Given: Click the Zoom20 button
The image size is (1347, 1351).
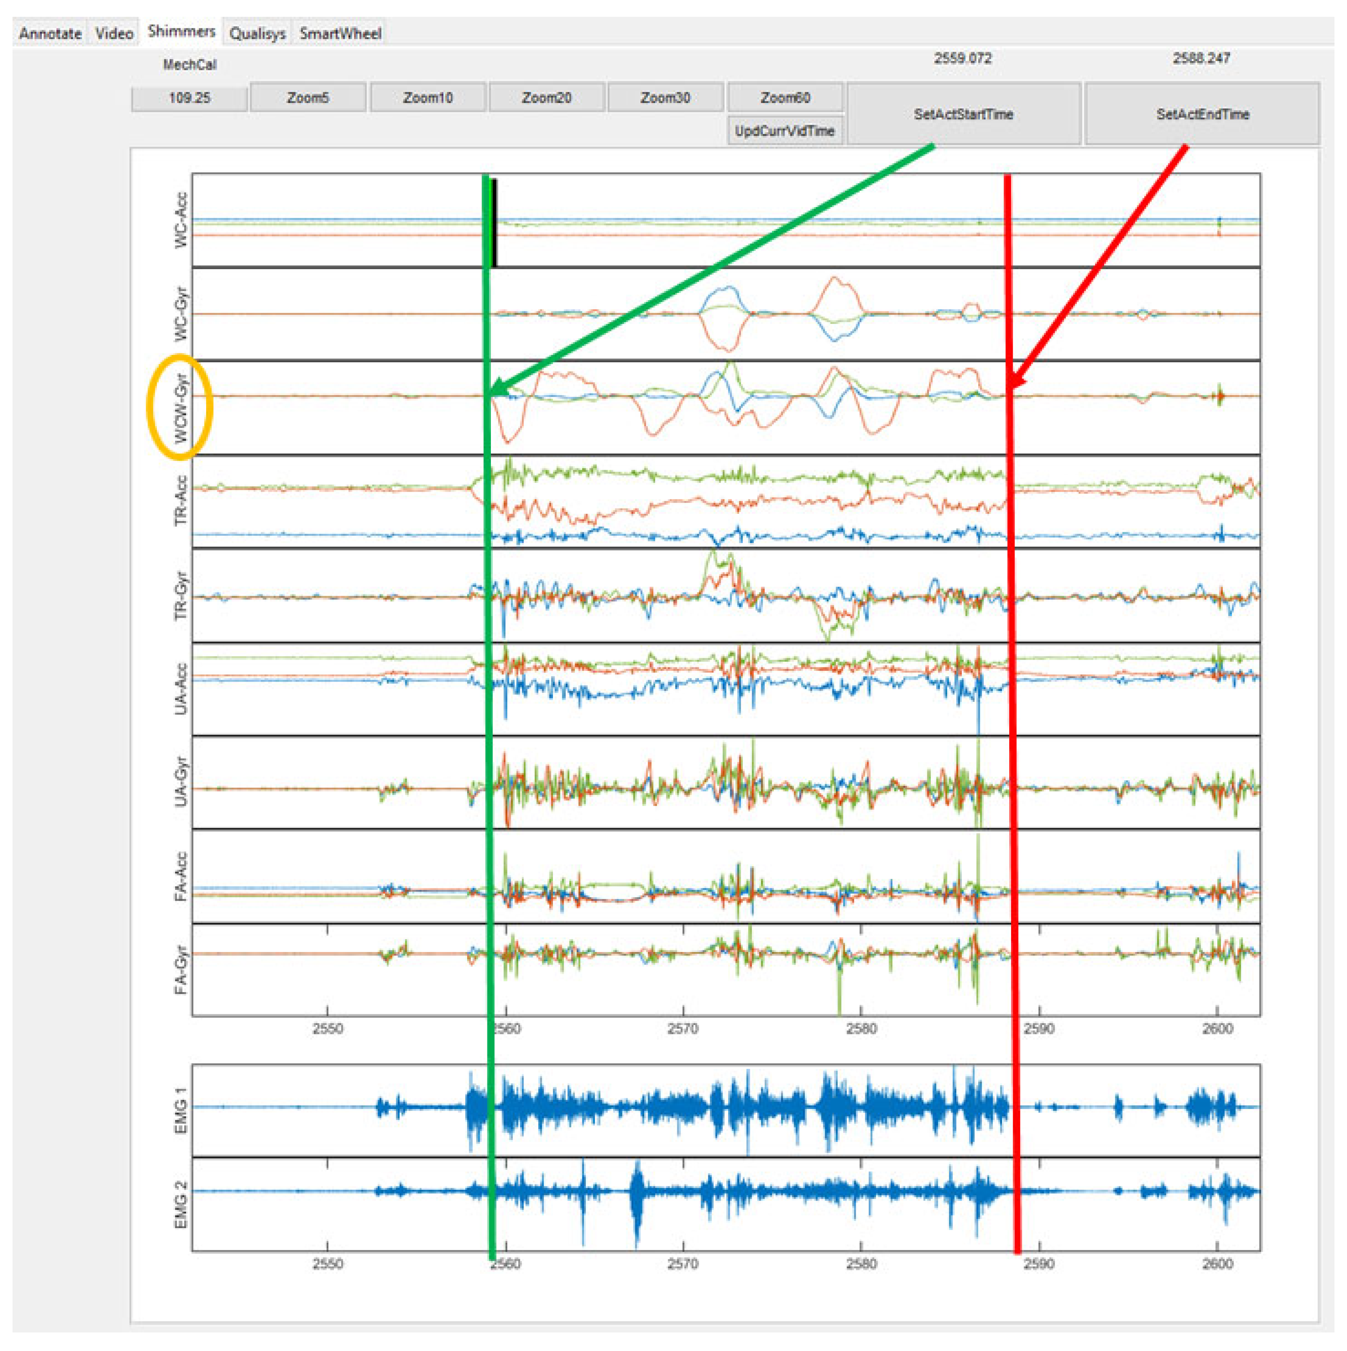Looking at the screenshot, I should click(546, 98).
